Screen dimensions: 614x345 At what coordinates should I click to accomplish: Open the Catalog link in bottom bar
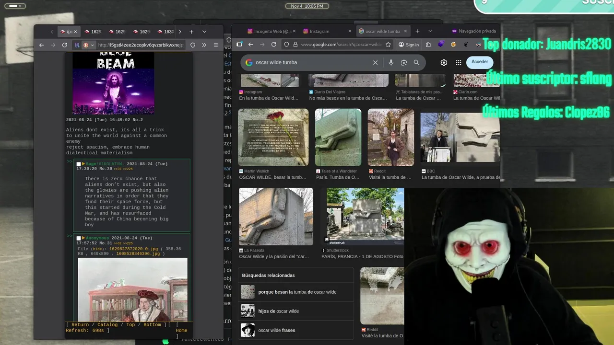pyautogui.click(x=107, y=325)
